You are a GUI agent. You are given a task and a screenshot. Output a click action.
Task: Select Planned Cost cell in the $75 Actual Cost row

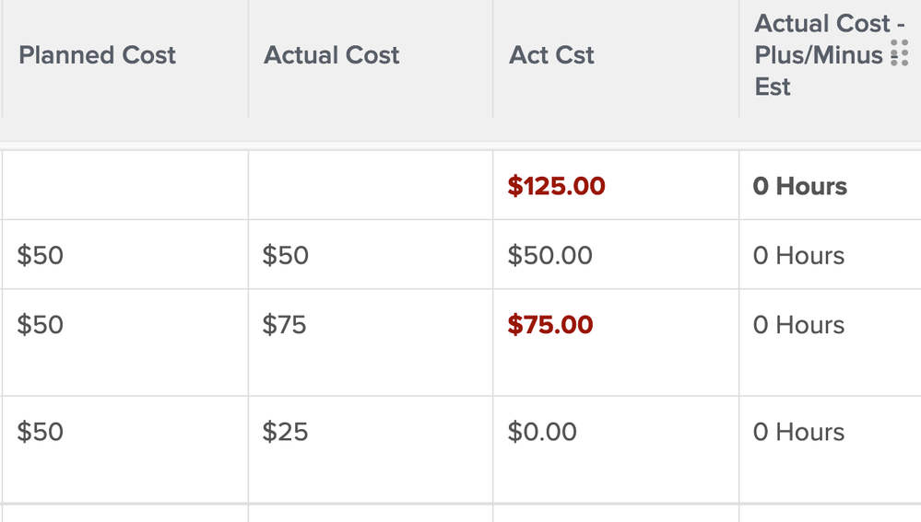[x=41, y=325]
